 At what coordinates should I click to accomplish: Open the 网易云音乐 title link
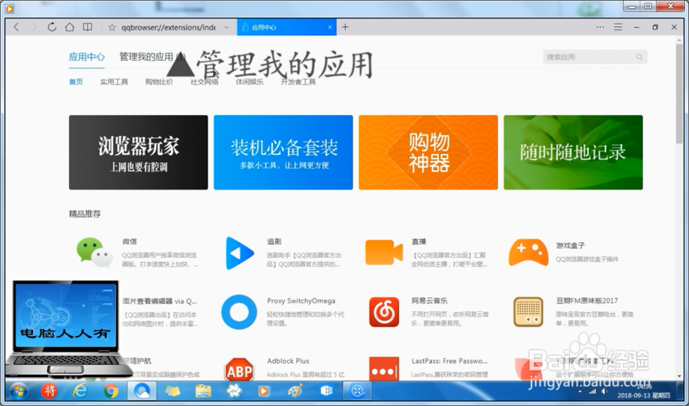pos(429,301)
